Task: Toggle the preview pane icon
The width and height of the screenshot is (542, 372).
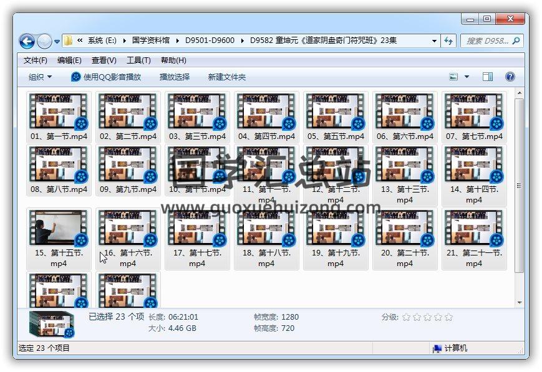Action: click(488, 77)
